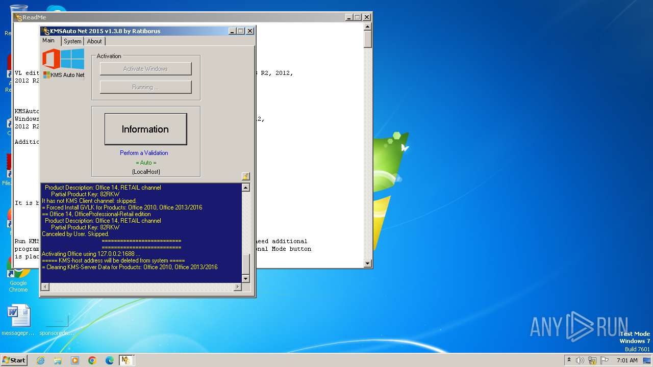Click the log horizontal scroll left arrow
Viewport: 653px width, 367px height.
(45, 287)
